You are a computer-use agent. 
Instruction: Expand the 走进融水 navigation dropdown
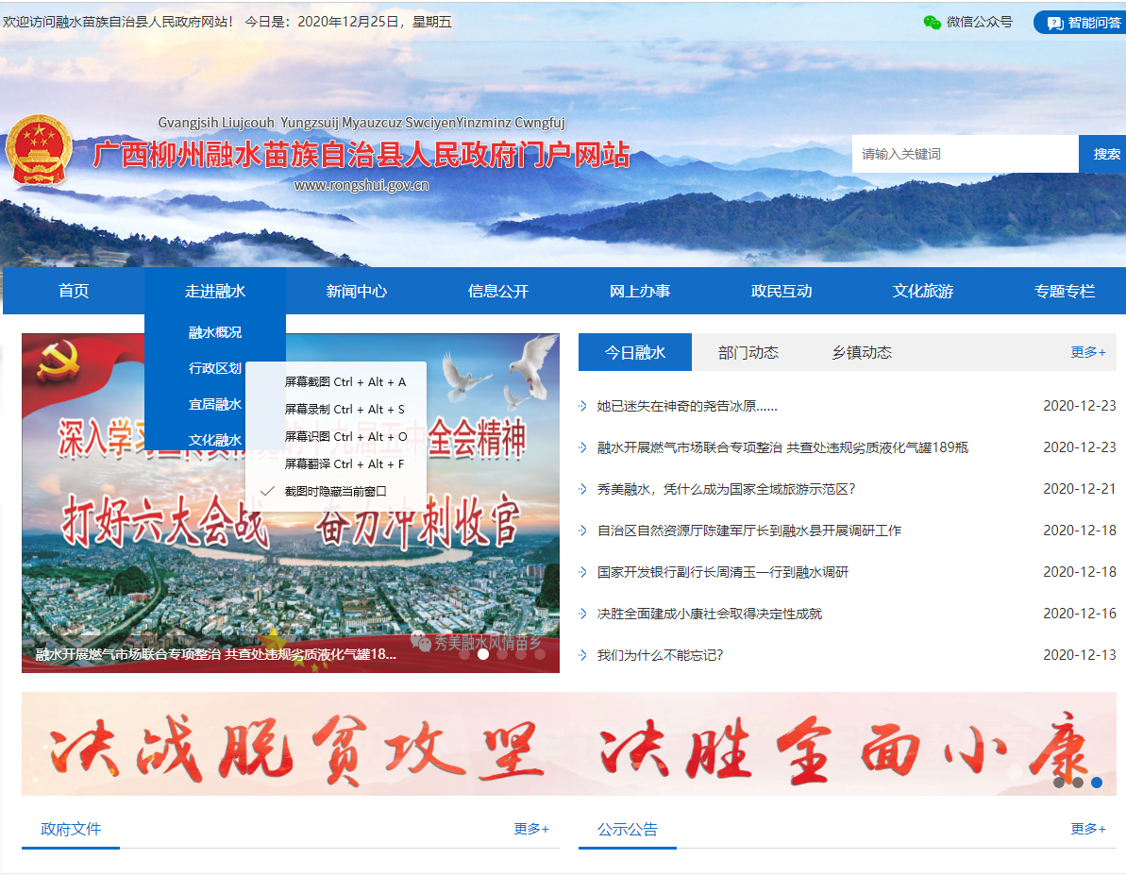[215, 291]
